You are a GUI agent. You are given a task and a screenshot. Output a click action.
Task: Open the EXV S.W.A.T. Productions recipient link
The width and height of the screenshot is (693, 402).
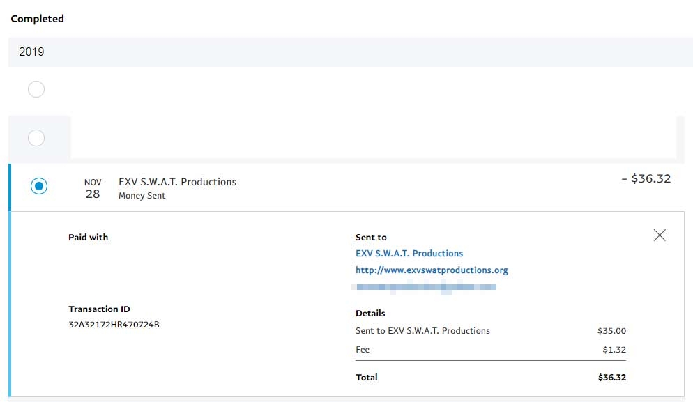(x=409, y=253)
